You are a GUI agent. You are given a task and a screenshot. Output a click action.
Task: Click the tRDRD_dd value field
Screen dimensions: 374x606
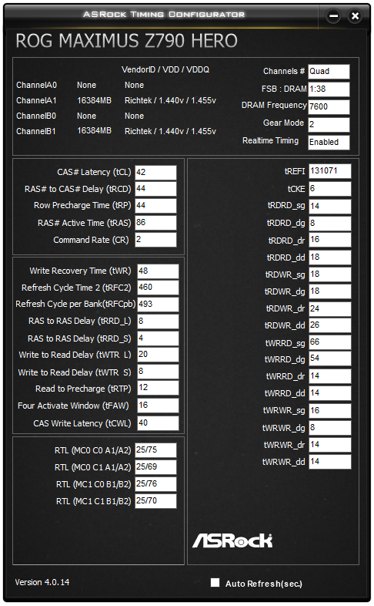tap(330, 257)
